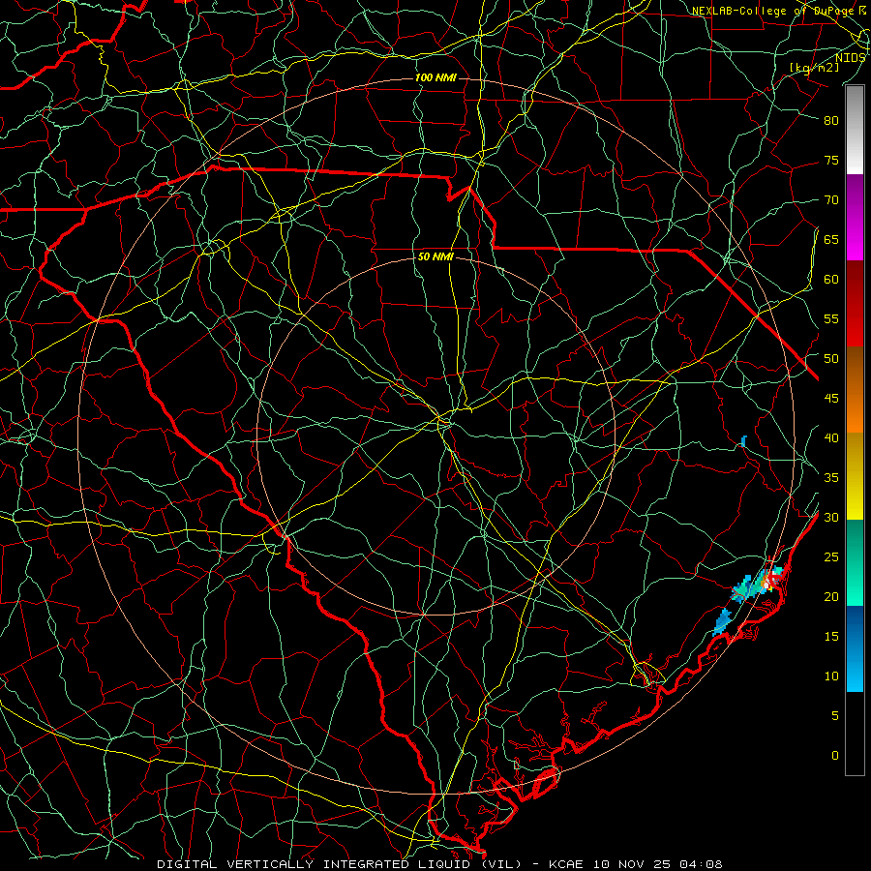Click the teal-green color bar segment
The image size is (871, 871).
pyautogui.click(x=855, y=562)
